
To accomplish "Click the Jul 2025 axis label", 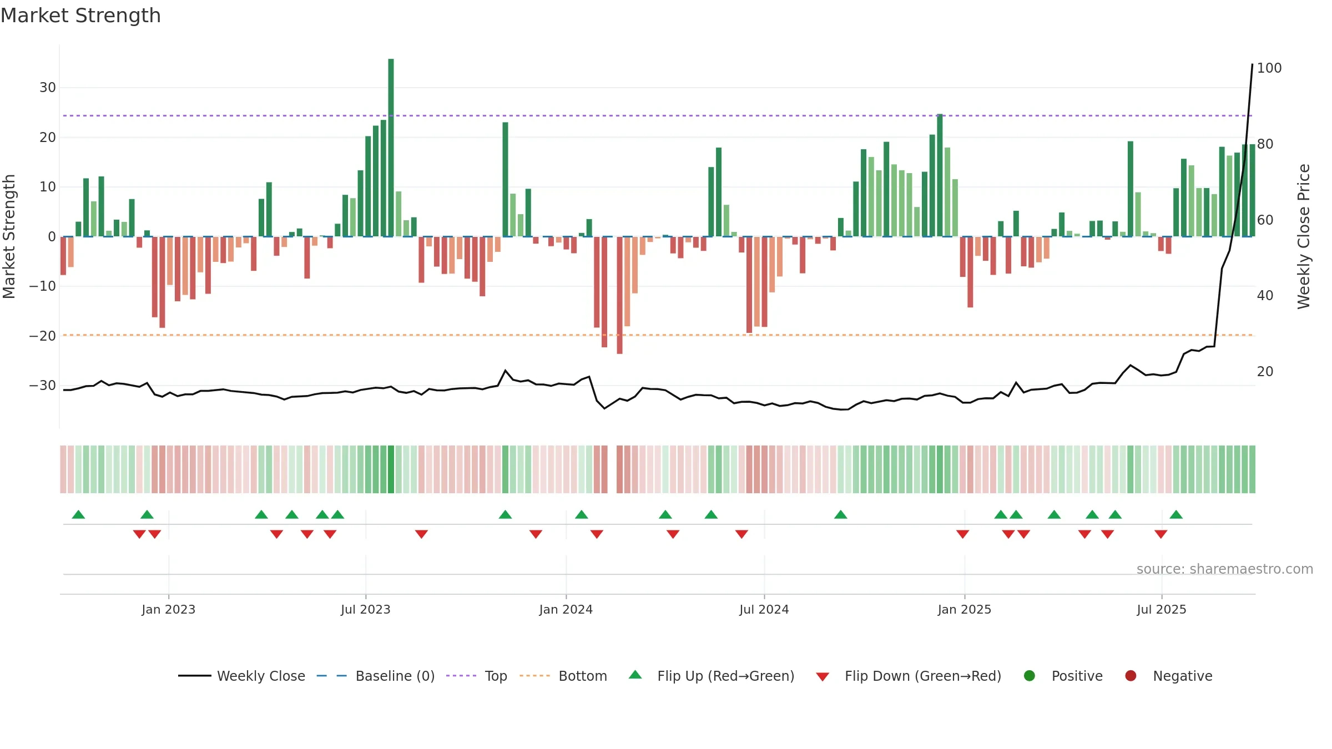I will (1162, 610).
